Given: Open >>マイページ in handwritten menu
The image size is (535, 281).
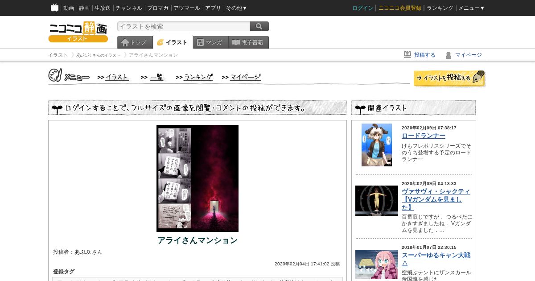Looking at the screenshot, I should (241, 77).
